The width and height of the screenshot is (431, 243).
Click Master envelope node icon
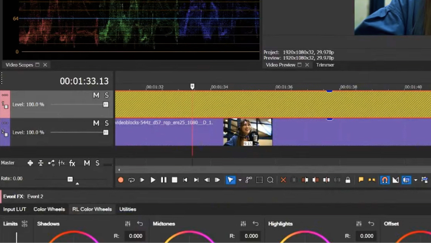coord(51,163)
